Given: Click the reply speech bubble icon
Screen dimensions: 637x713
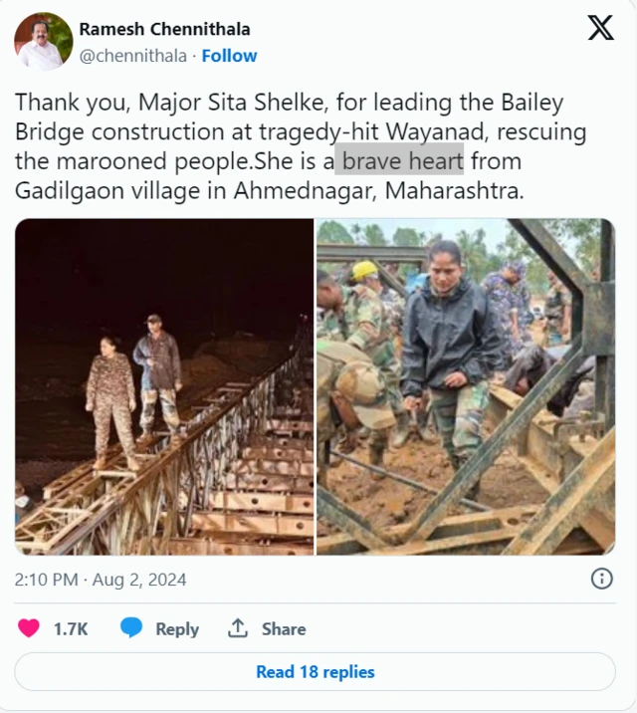Looking at the screenshot, I should point(131,628).
